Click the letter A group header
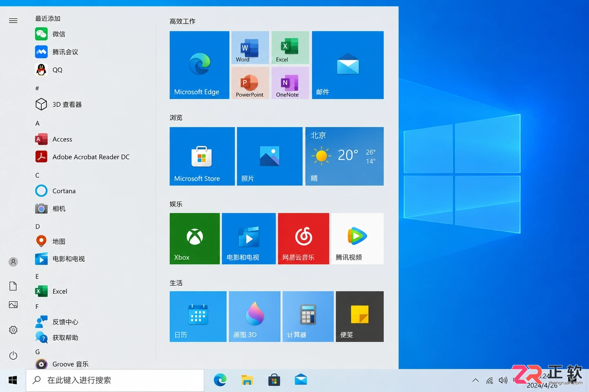The width and height of the screenshot is (589, 392). pos(37,123)
